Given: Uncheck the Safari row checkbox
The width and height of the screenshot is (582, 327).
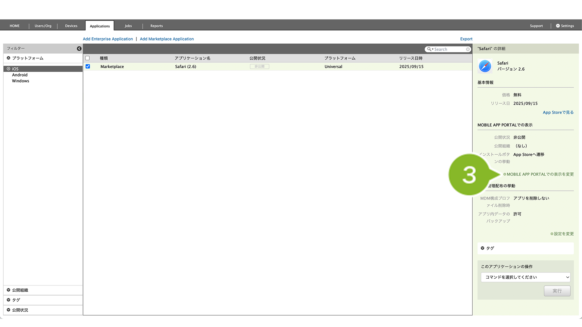Looking at the screenshot, I should click(88, 66).
